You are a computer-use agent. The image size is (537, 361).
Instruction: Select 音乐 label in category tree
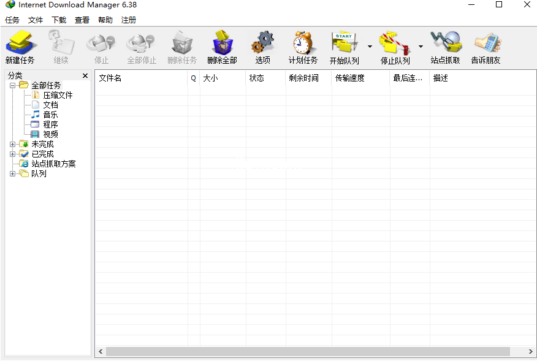click(x=51, y=115)
